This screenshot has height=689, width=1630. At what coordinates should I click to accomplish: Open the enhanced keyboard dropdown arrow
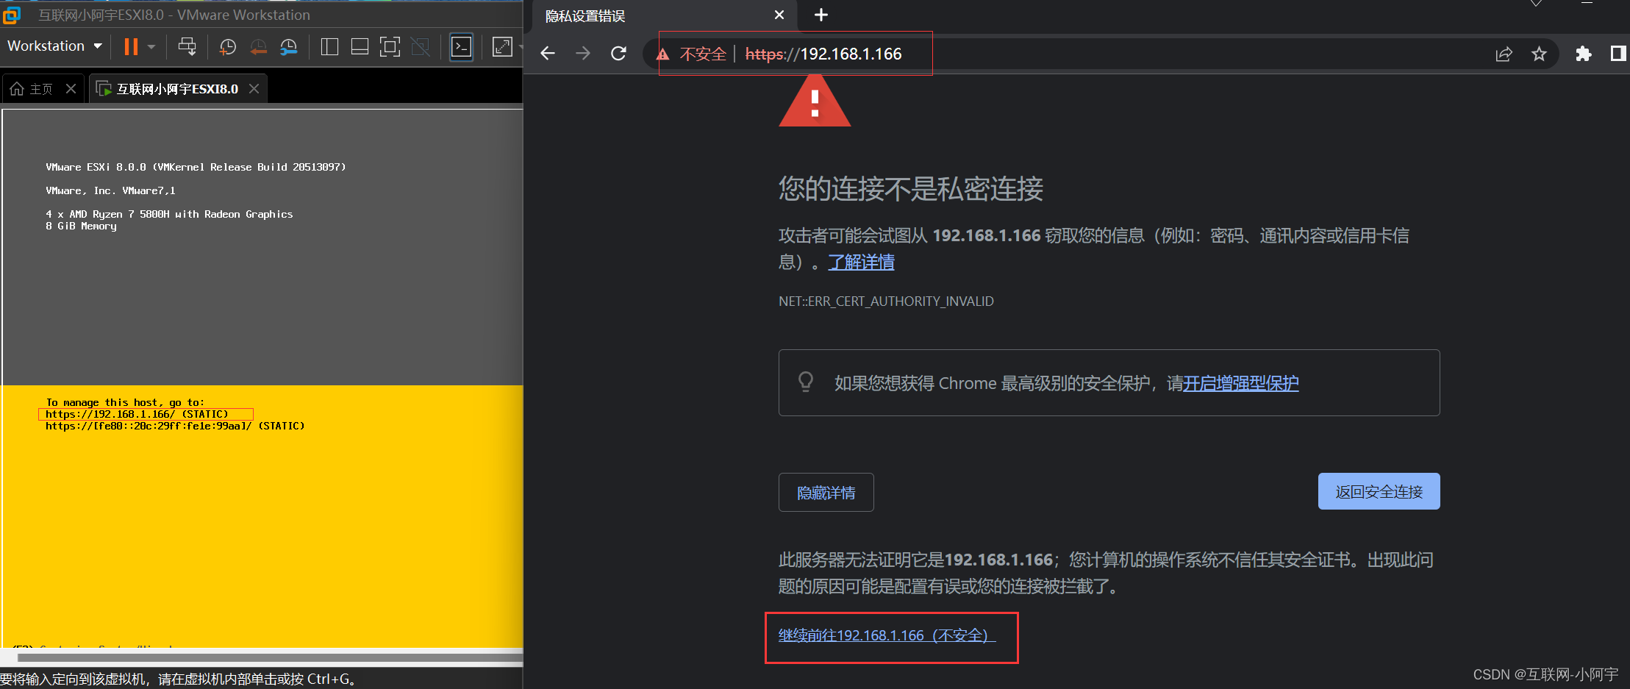click(x=520, y=46)
